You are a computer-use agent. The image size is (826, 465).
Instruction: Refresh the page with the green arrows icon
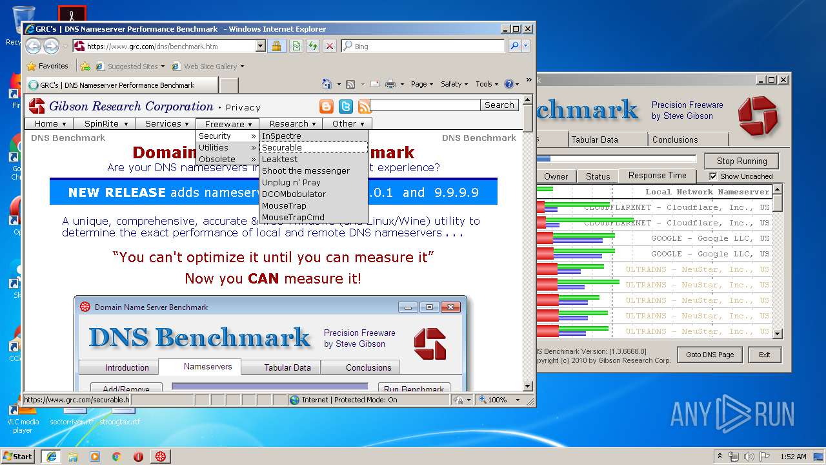313,46
